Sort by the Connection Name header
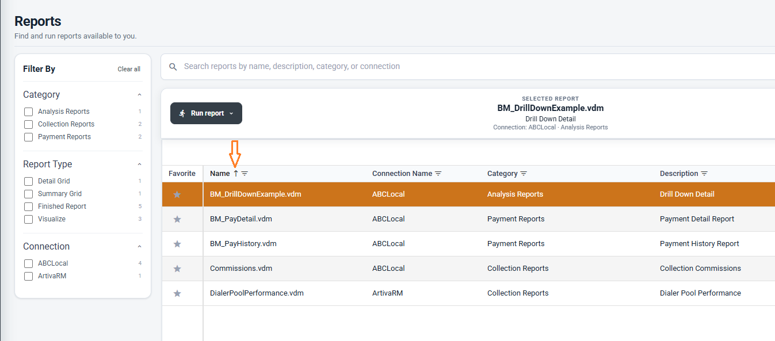The height and width of the screenshot is (341, 775). 402,174
